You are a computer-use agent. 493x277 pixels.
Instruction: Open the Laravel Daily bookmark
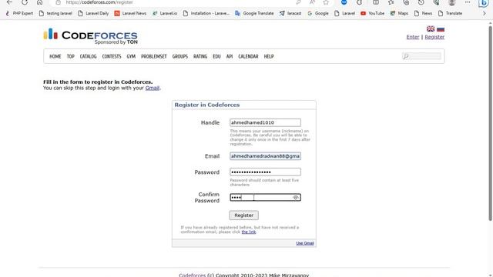click(93, 13)
